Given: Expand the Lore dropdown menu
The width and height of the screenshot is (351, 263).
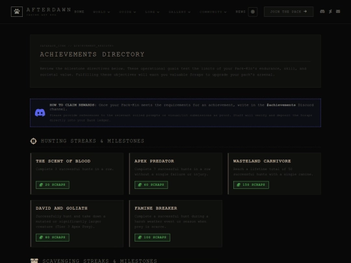Looking at the screenshot, I should tap(152, 12).
